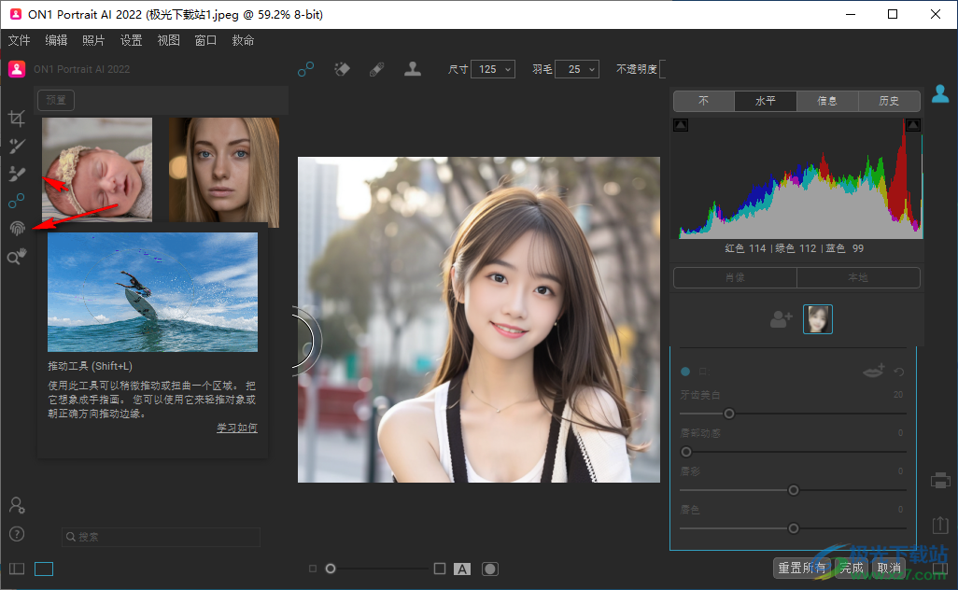The height and width of the screenshot is (590, 958).
Task: Select the portrait brush tool with person icon
Action: 17,174
